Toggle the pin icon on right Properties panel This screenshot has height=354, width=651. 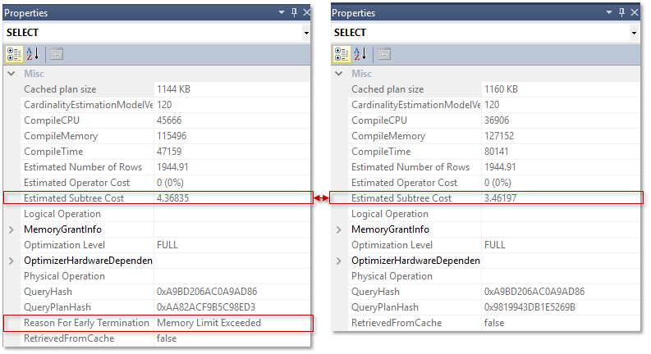click(x=621, y=12)
